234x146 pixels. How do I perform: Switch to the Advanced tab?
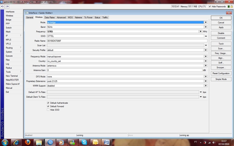[x=61, y=18]
